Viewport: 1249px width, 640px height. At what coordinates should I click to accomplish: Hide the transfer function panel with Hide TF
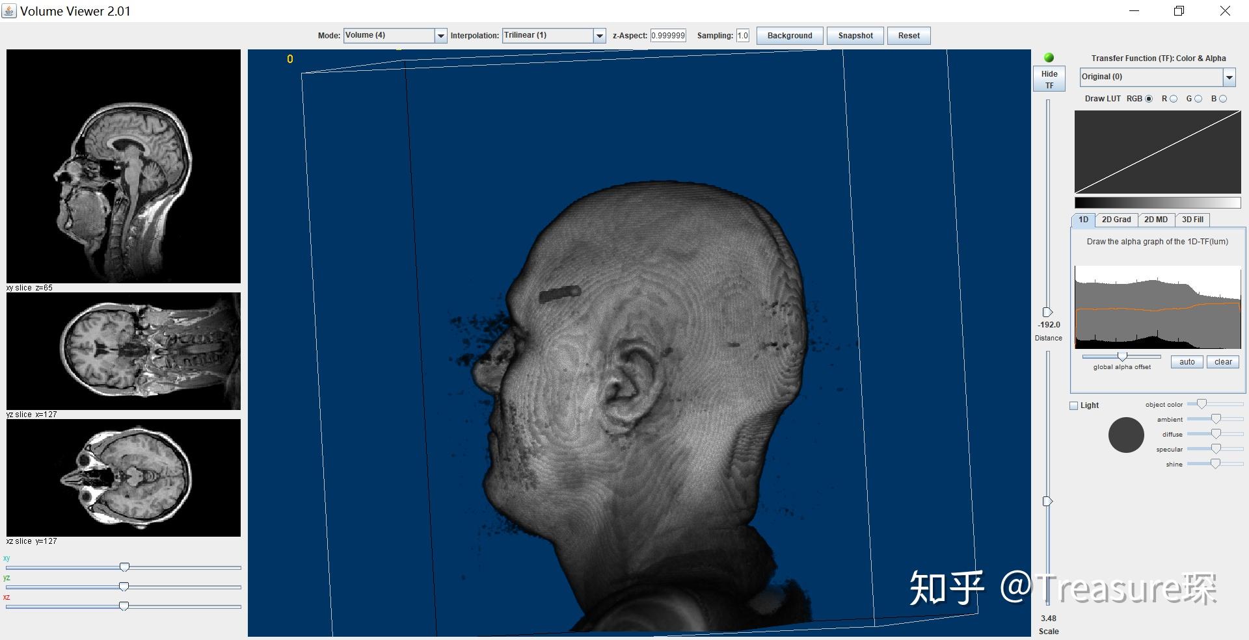click(x=1048, y=78)
